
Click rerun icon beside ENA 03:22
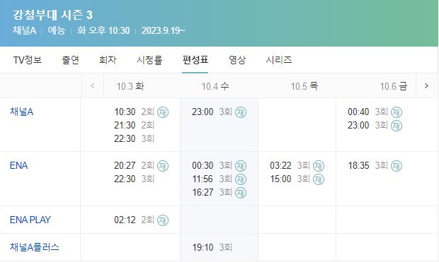[x=319, y=166]
